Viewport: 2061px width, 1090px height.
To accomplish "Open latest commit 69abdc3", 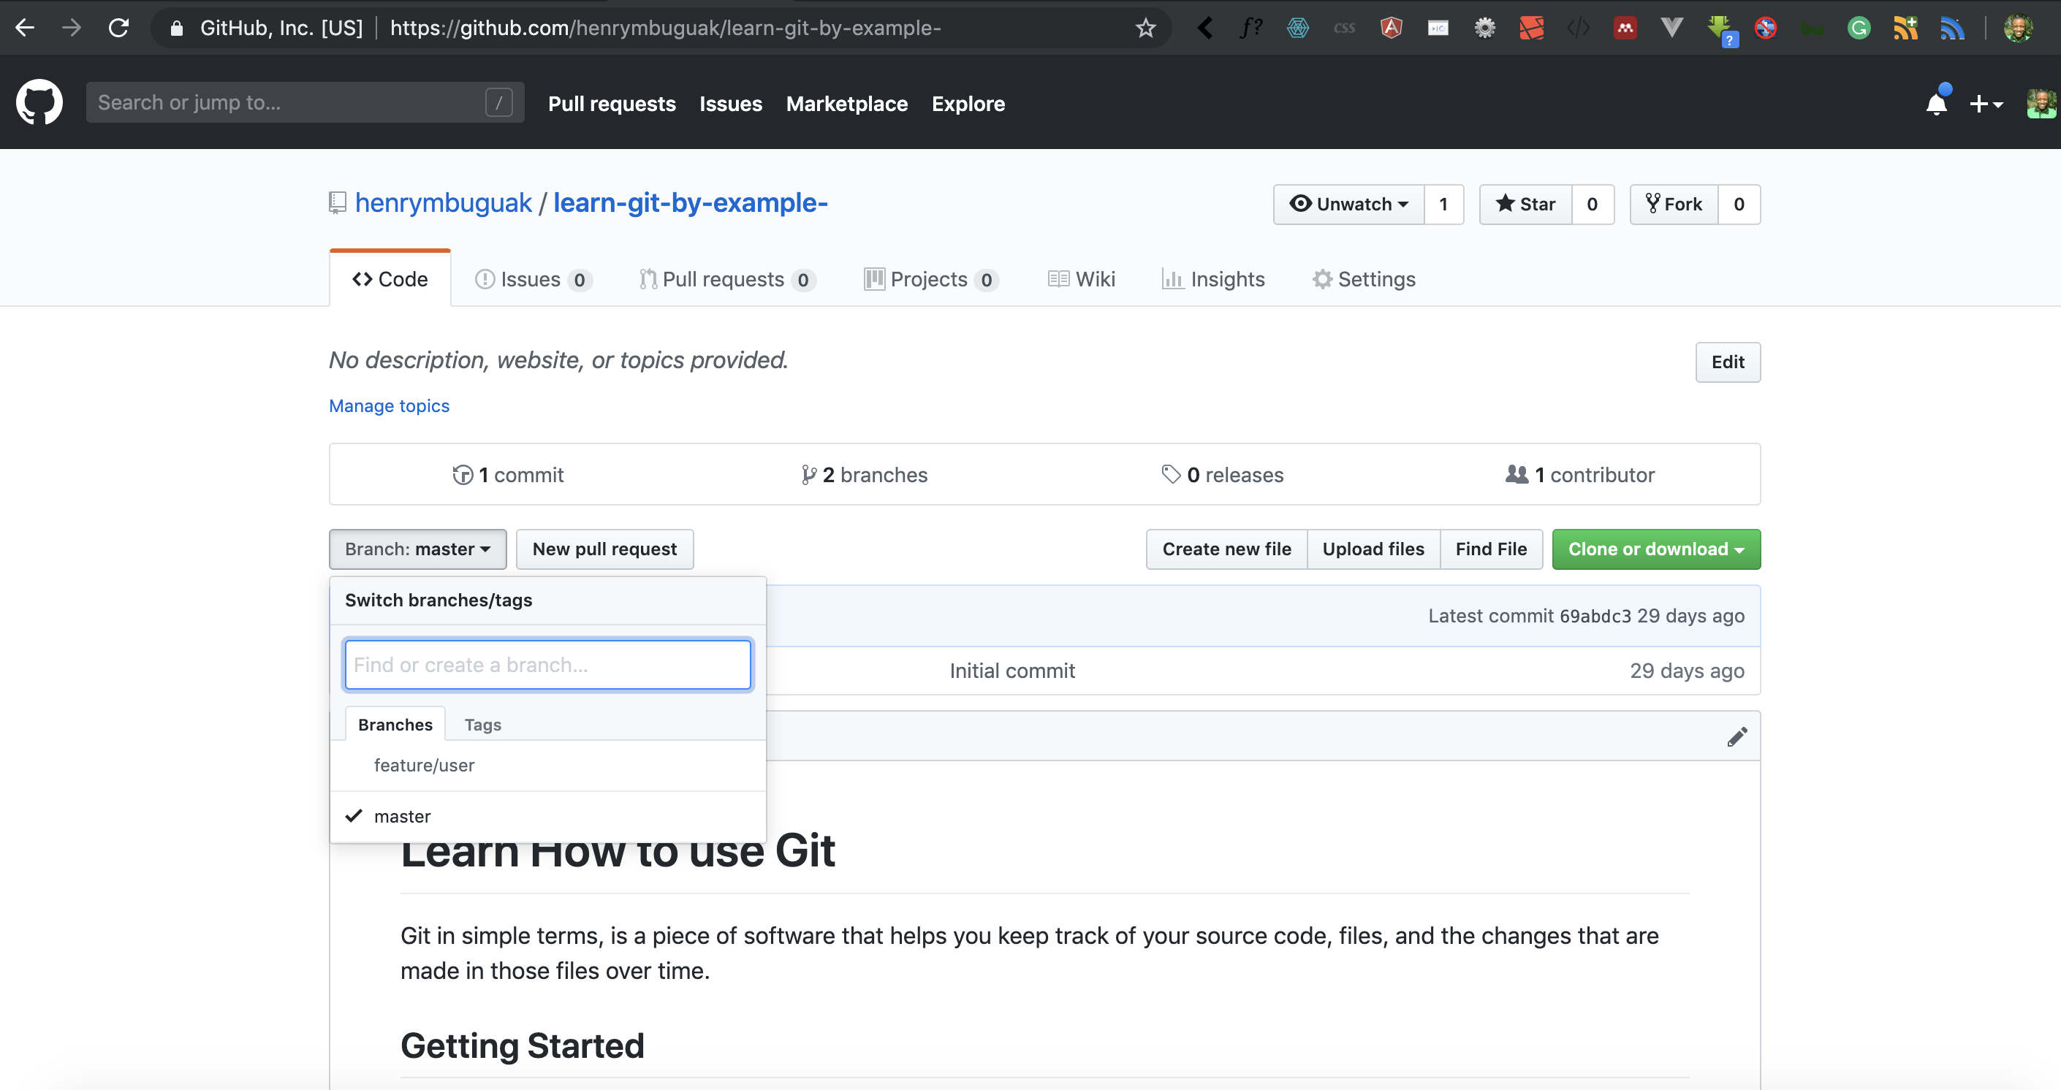I will tap(1595, 616).
